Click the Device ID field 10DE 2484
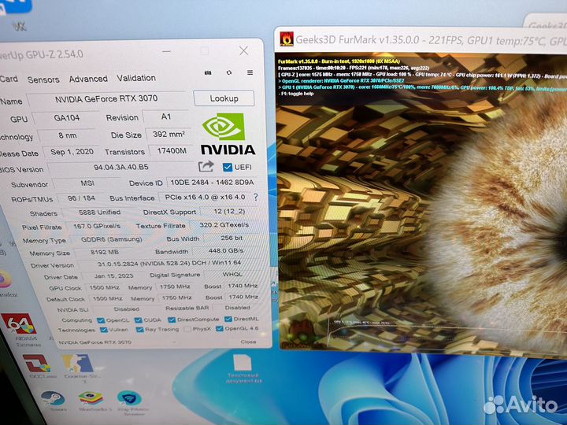567x425 pixels. (x=213, y=183)
